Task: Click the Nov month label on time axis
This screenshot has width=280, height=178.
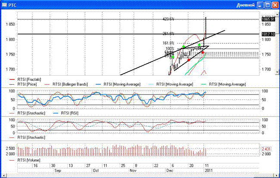Action: pyautogui.click(x=133, y=171)
